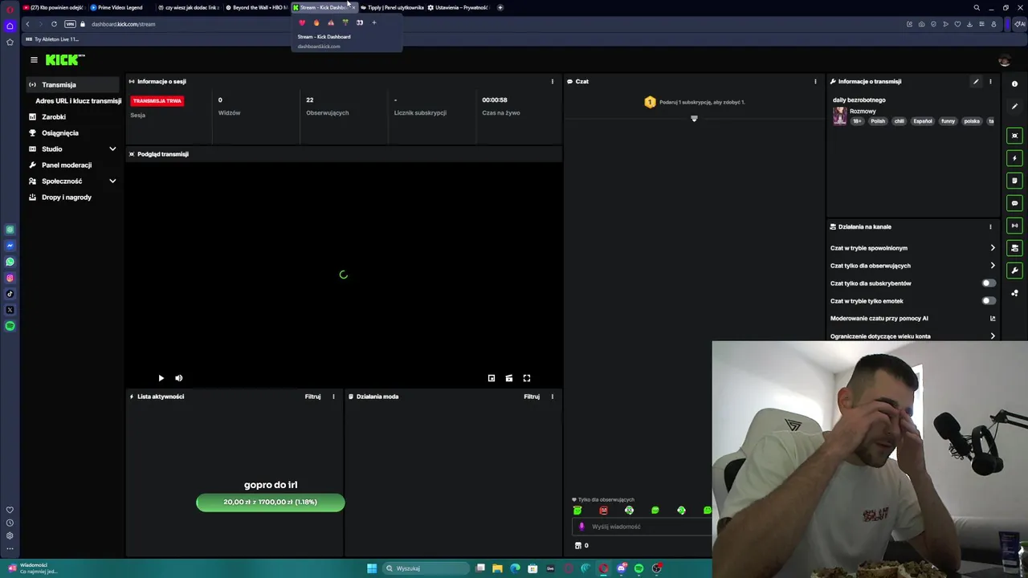Open Osiągnięcia in sidebar

(x=60, y=133)
